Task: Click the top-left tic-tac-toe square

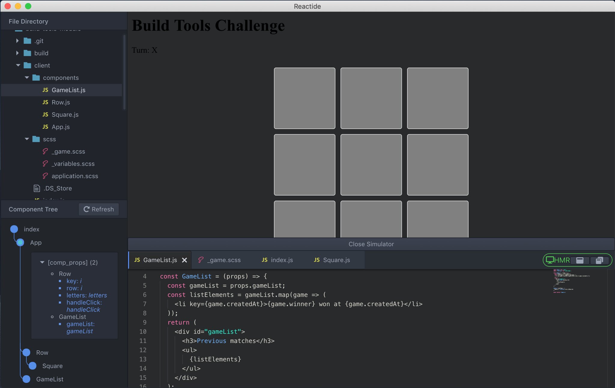Action: coord(304,98)
